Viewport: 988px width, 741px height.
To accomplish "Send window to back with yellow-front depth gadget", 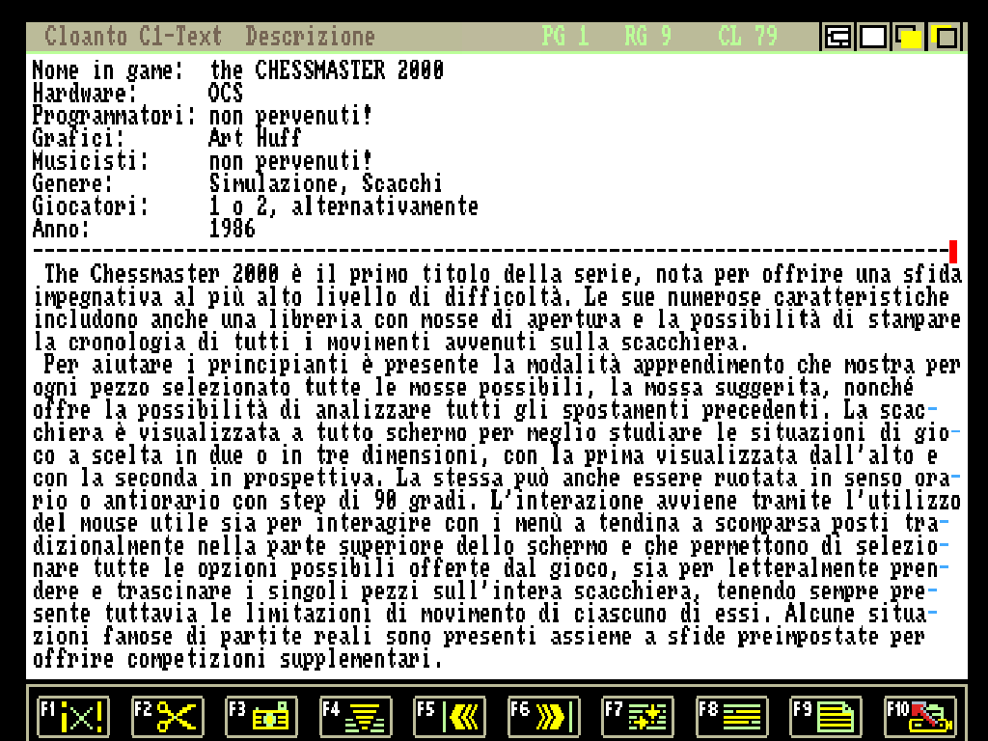I will 909,38.
